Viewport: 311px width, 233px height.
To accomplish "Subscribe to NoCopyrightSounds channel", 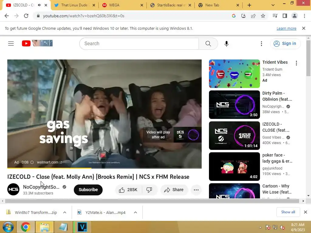I will (x=88, y=190).
